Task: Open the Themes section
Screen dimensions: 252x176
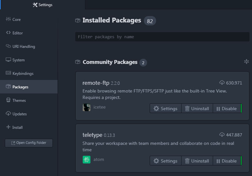Action: pyautogui.click(x=29, y=100)
